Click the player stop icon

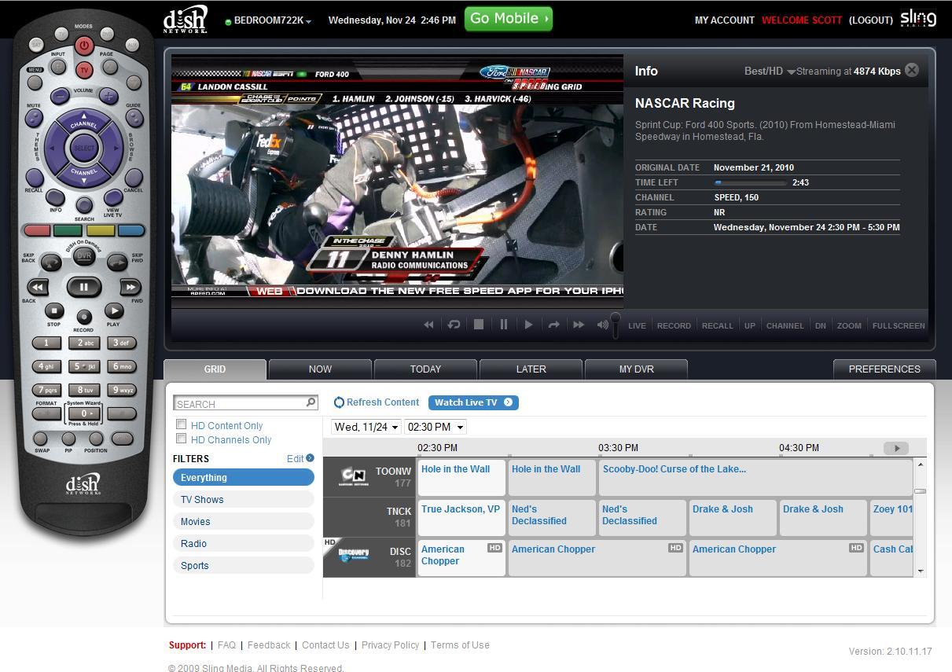click(x=479, y=325)
